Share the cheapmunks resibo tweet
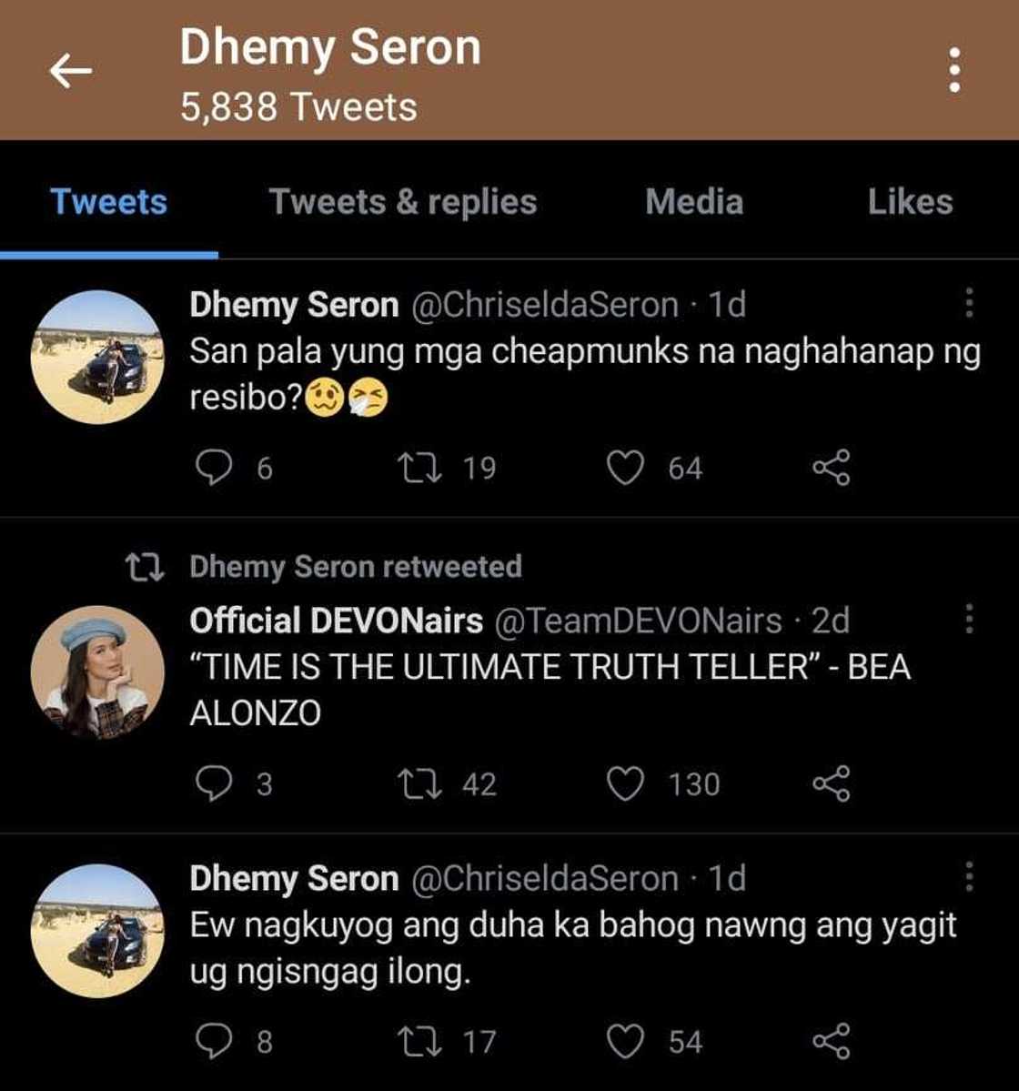This screenshot has height=1091, width=1019. tap(831, 468)
